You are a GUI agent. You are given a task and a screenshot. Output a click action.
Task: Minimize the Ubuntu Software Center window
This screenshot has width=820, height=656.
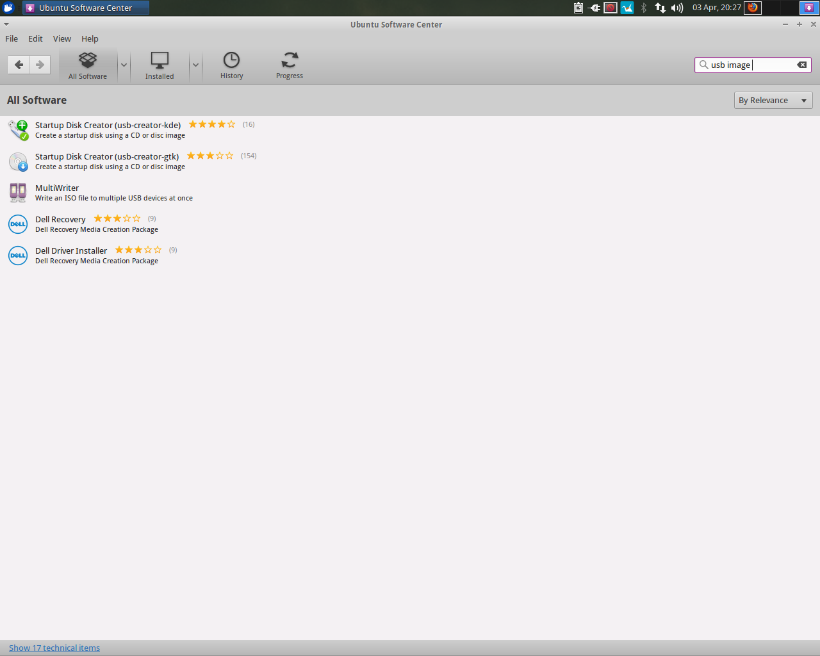[785, 24]
